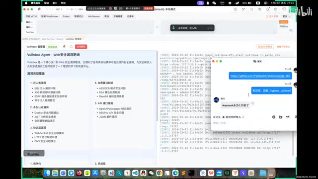Click the red stop Vulinbox button
The image size is (318, 179).
(81, 47)
